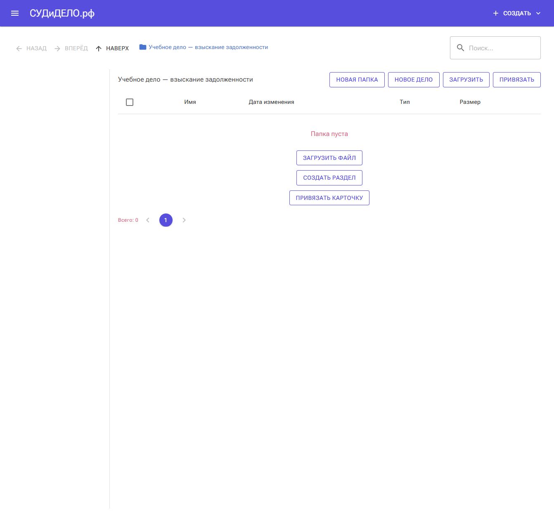This screenshot has width=554, height=516.
Task: Navigate up with the НАВЕРХ button
Action: (112, 48)
